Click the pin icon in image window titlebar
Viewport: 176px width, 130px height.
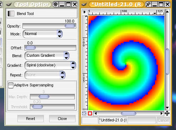point(148,5)
